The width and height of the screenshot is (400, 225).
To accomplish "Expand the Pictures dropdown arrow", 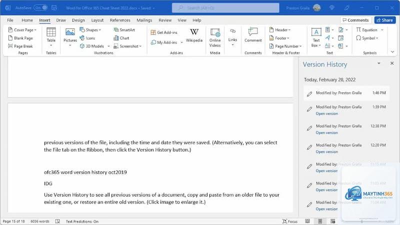I will [70, 45].
